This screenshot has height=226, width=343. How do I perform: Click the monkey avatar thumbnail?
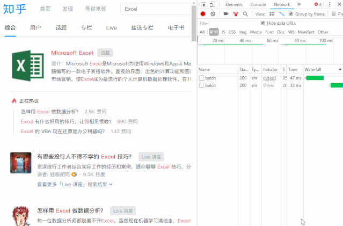pyautogui.click(x=21, y=216)
